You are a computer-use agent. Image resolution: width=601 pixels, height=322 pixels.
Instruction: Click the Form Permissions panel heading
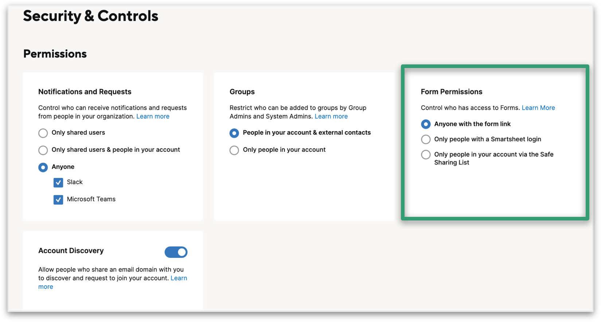(x=452, y=92)
